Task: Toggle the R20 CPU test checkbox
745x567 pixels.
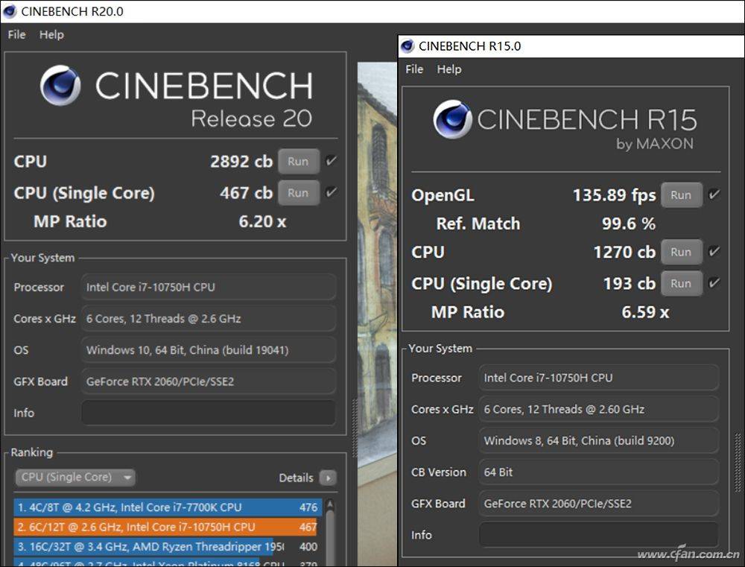Action: pyautogui.click(x=332, y=160)
